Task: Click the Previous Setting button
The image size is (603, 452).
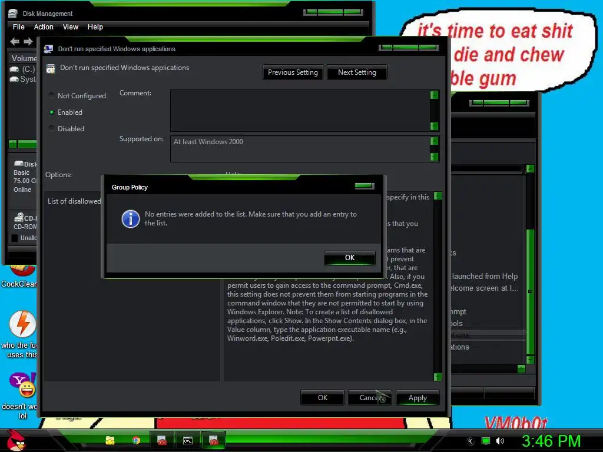Action: tap(293, 72)
